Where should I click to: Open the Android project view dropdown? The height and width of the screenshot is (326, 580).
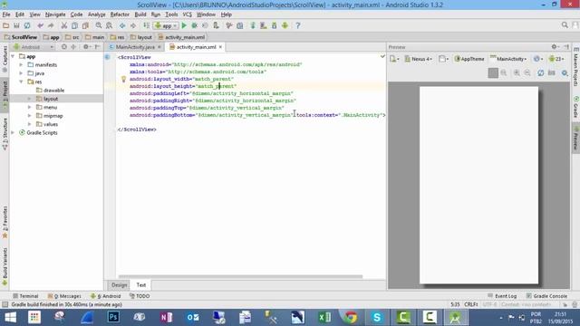tap(34, 47)
